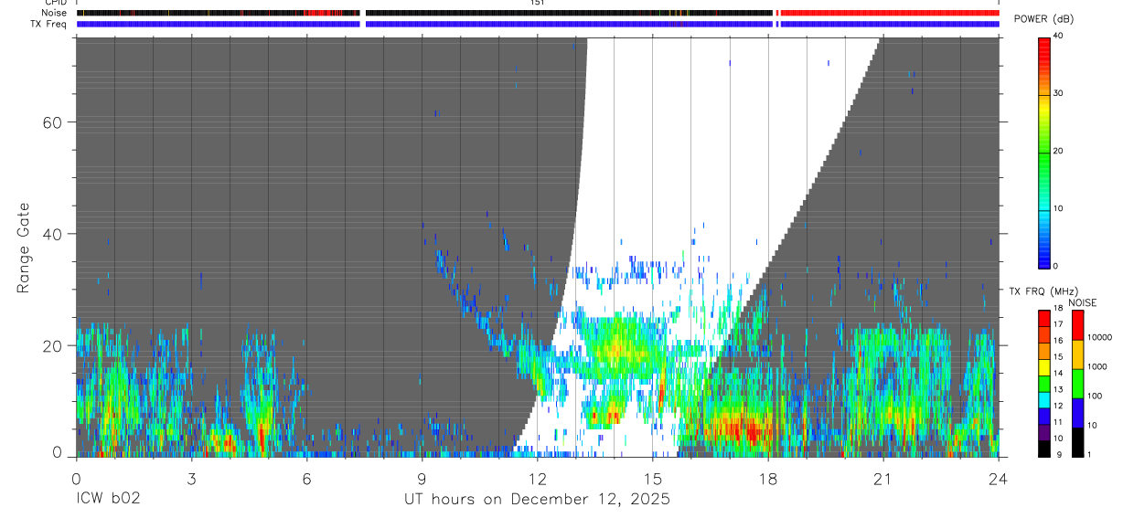Image resolution: width=1123 pixels, height=518 pixels.
Task: Click the cyan swatch in TX FRQ legend
Action: coord(1043,400)
